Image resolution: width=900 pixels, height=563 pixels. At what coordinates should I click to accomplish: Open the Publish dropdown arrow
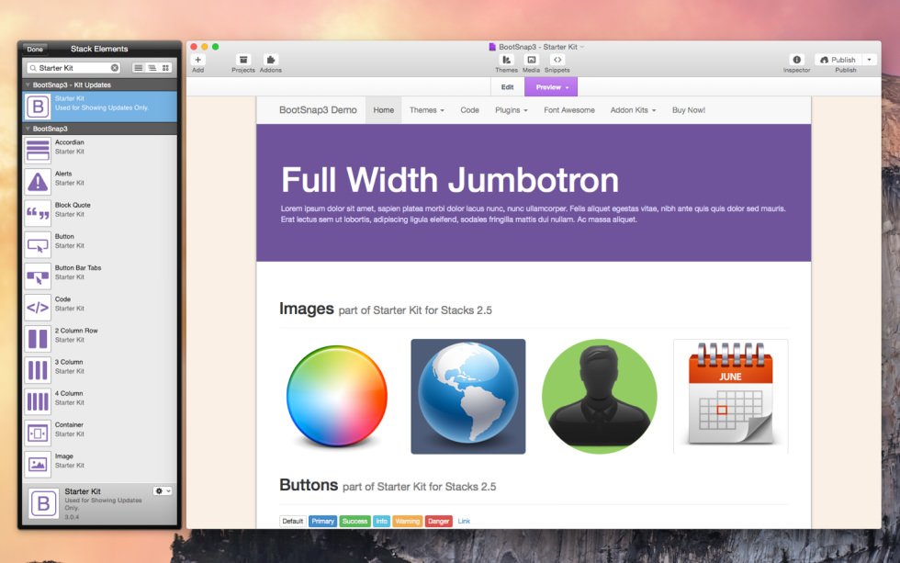point(869,60)
